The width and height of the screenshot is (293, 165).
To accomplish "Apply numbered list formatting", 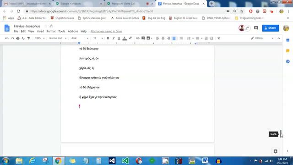I will click(x=189, y=38).
